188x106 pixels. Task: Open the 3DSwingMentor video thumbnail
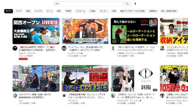[85, 78]
